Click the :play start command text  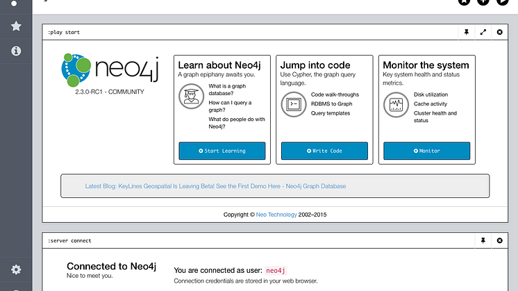click(x=64, y=33)
